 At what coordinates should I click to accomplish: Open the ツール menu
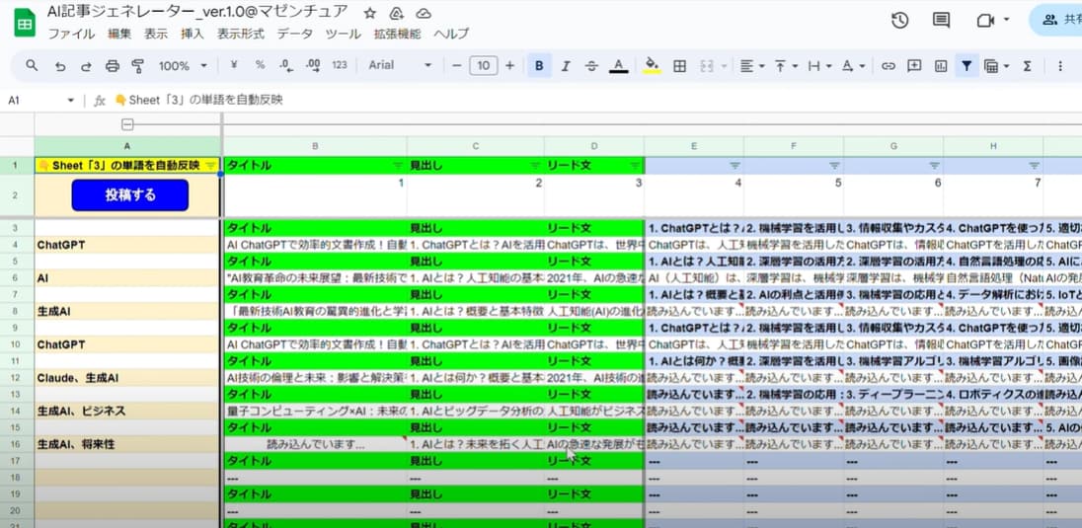(343, 34)
